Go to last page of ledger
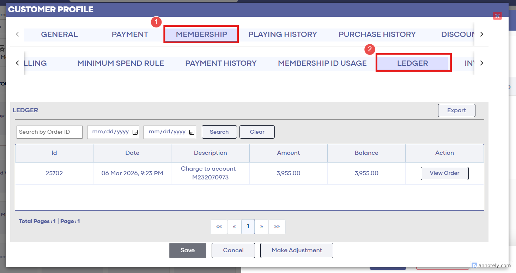516x273 pixels. click(x=277, y=227)
